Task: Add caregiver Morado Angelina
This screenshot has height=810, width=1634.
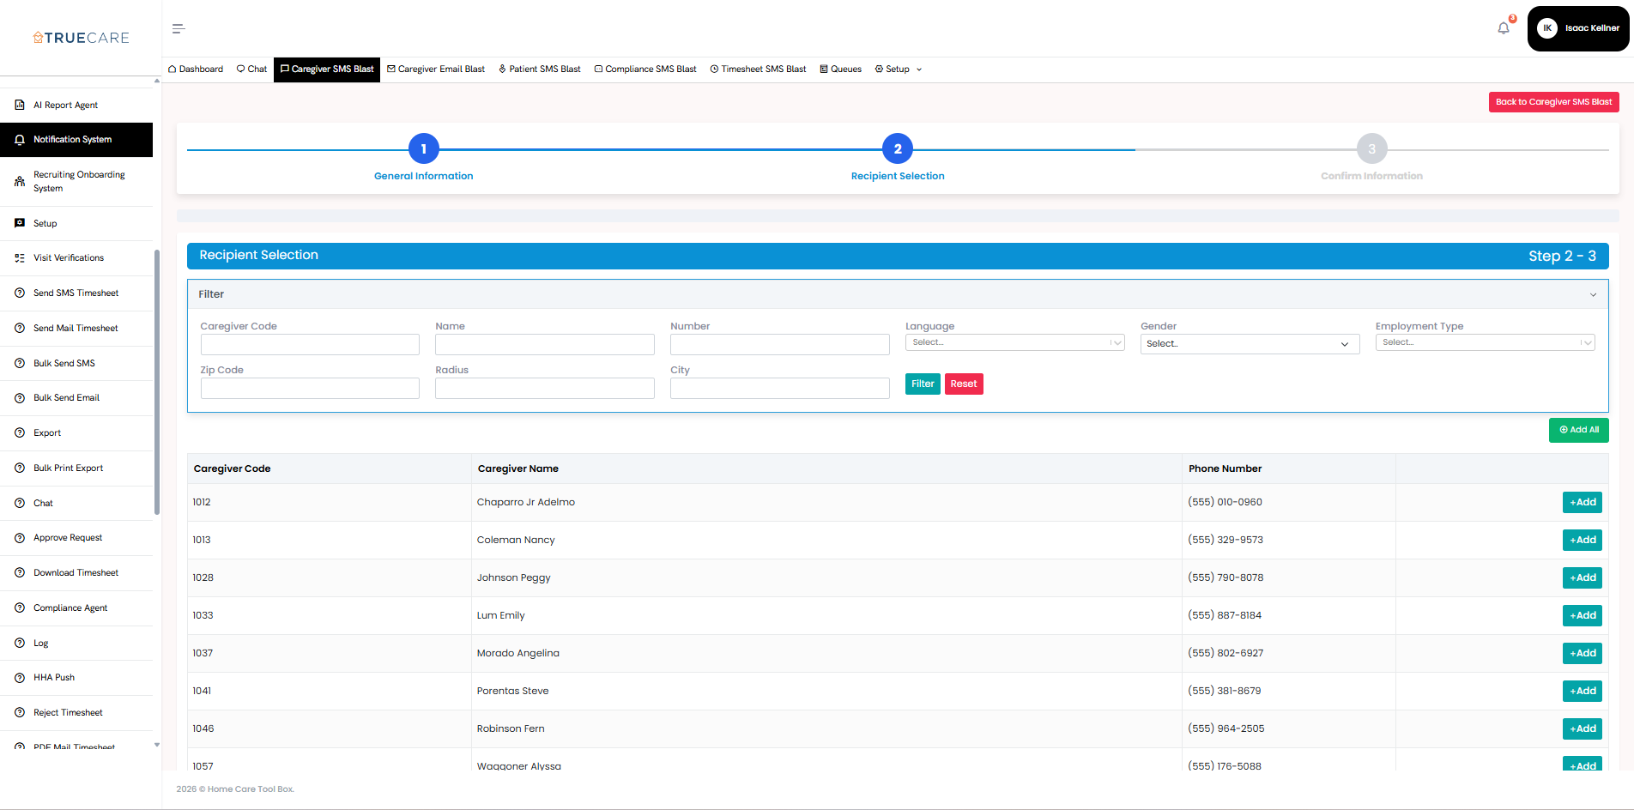Action: (x=1583, y=653)
